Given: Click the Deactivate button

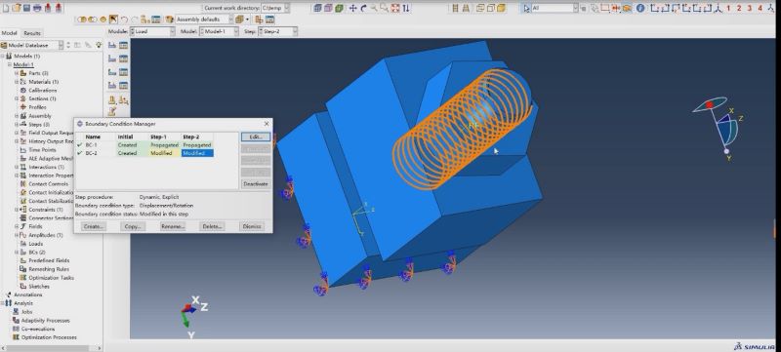Looking at the screenshot, I should [x=256, y=184].
